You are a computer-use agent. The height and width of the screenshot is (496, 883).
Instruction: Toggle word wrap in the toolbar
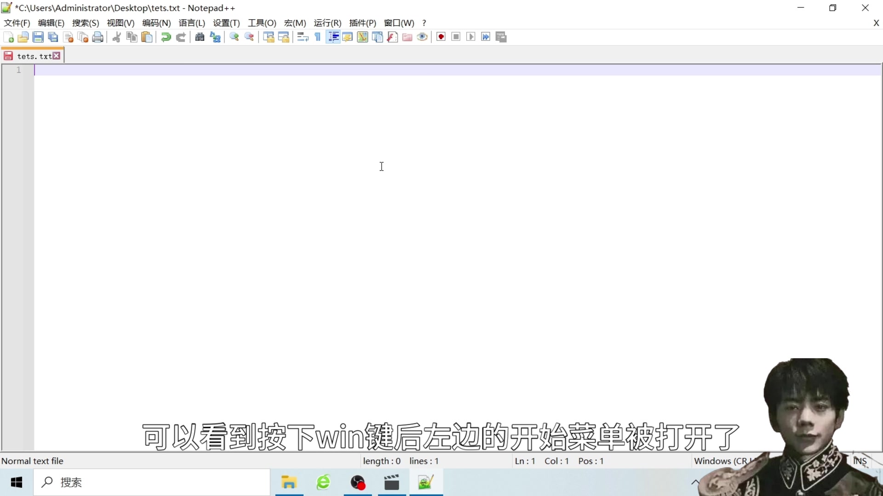(x=302, y=37)
